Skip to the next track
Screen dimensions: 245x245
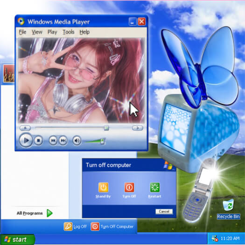click(63, 140)
